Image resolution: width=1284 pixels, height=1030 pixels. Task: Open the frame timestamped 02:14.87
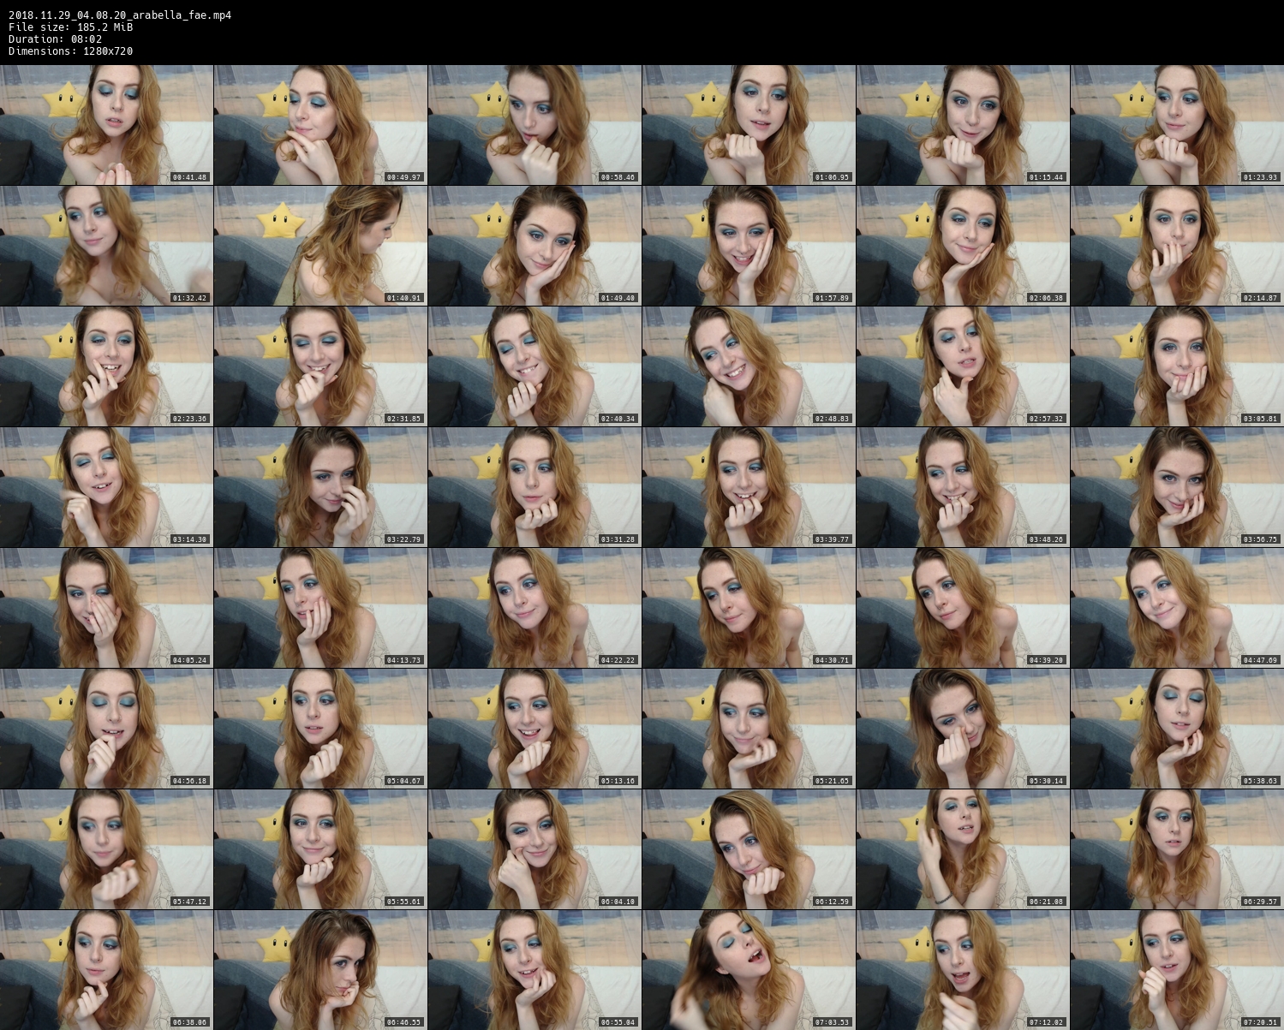pyautogui.click(x=1177, y=246)
